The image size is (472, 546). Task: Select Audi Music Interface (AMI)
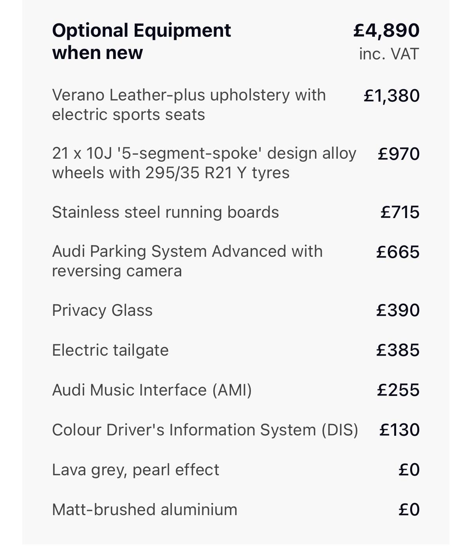[x=152, y=390]
